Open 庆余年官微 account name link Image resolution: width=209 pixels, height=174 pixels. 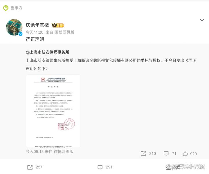[37, 25]
